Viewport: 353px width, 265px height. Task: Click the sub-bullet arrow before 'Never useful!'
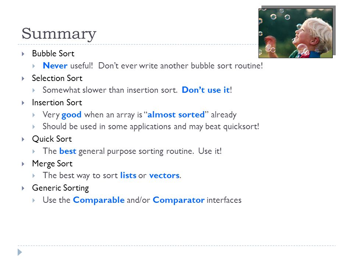pos(34,66)
